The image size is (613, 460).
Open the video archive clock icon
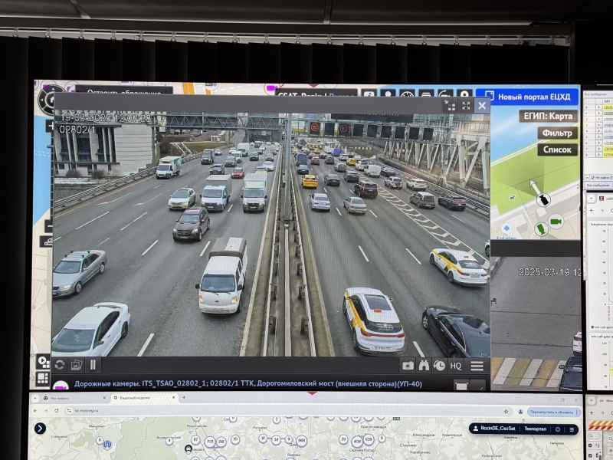[439, 366]
